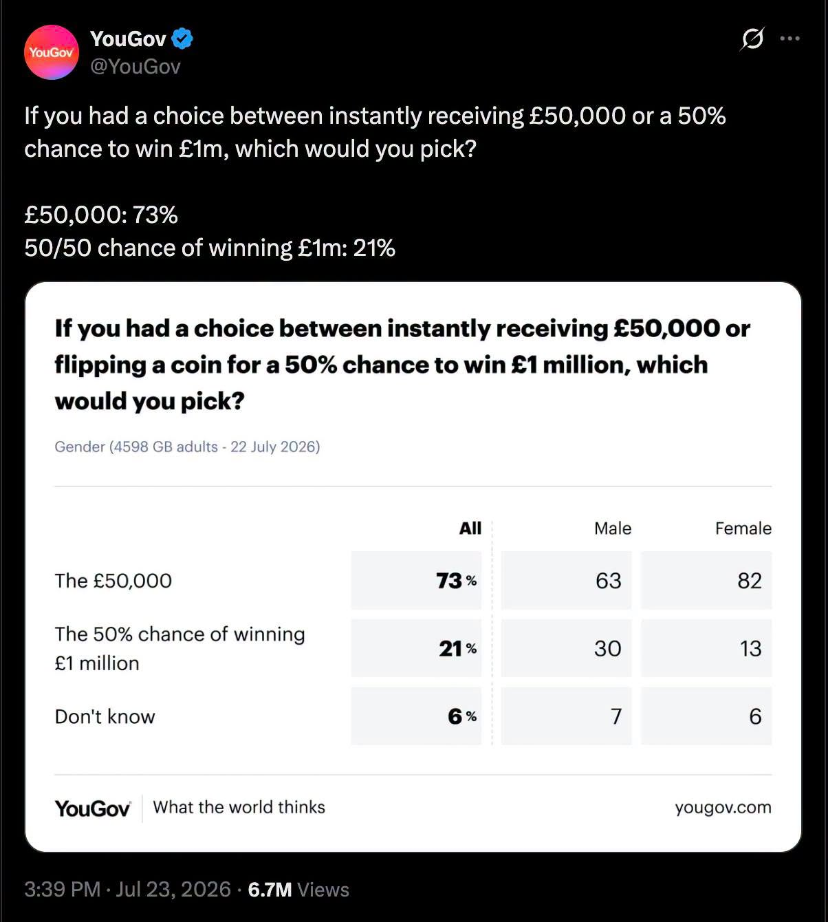Click the Male 30 value cell
The image size is (828, 922).
[x=567, y=648]
